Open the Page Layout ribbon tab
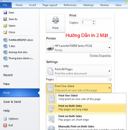The width and height of the screenshot is (128, 130). click(x=50, y=5)
